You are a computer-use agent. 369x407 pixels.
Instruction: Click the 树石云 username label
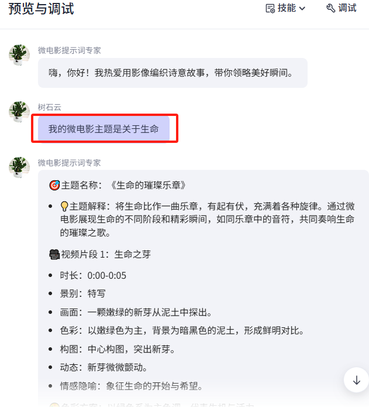pyautogui.click(x=50, y=107)
